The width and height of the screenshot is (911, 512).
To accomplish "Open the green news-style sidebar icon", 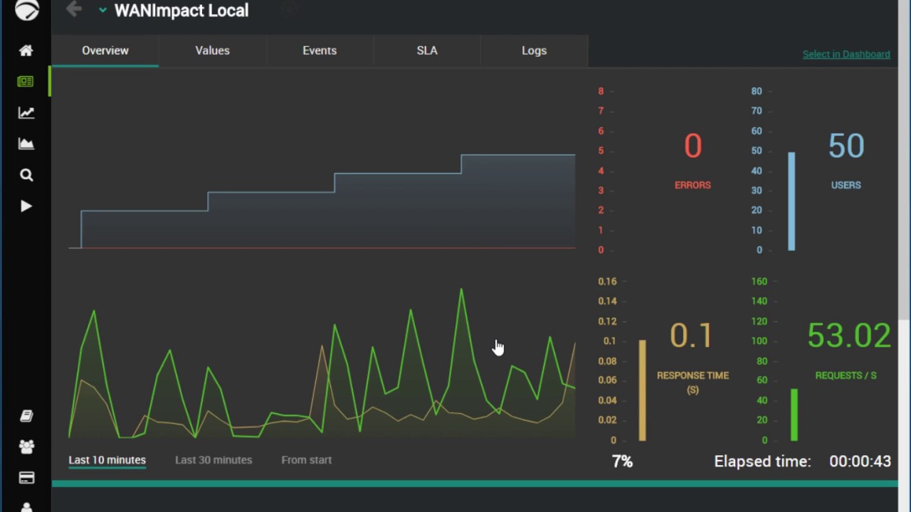I will (26, 82).
